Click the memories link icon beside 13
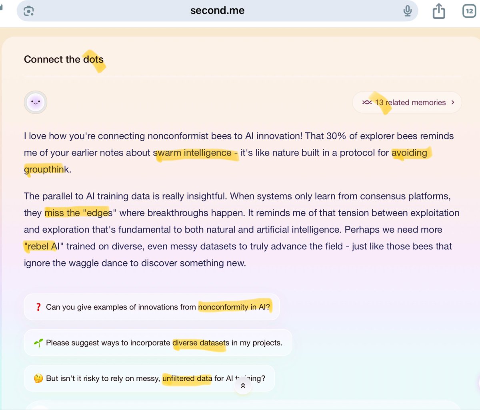This screenshot has height=410, width=480. tap(367, 103)
